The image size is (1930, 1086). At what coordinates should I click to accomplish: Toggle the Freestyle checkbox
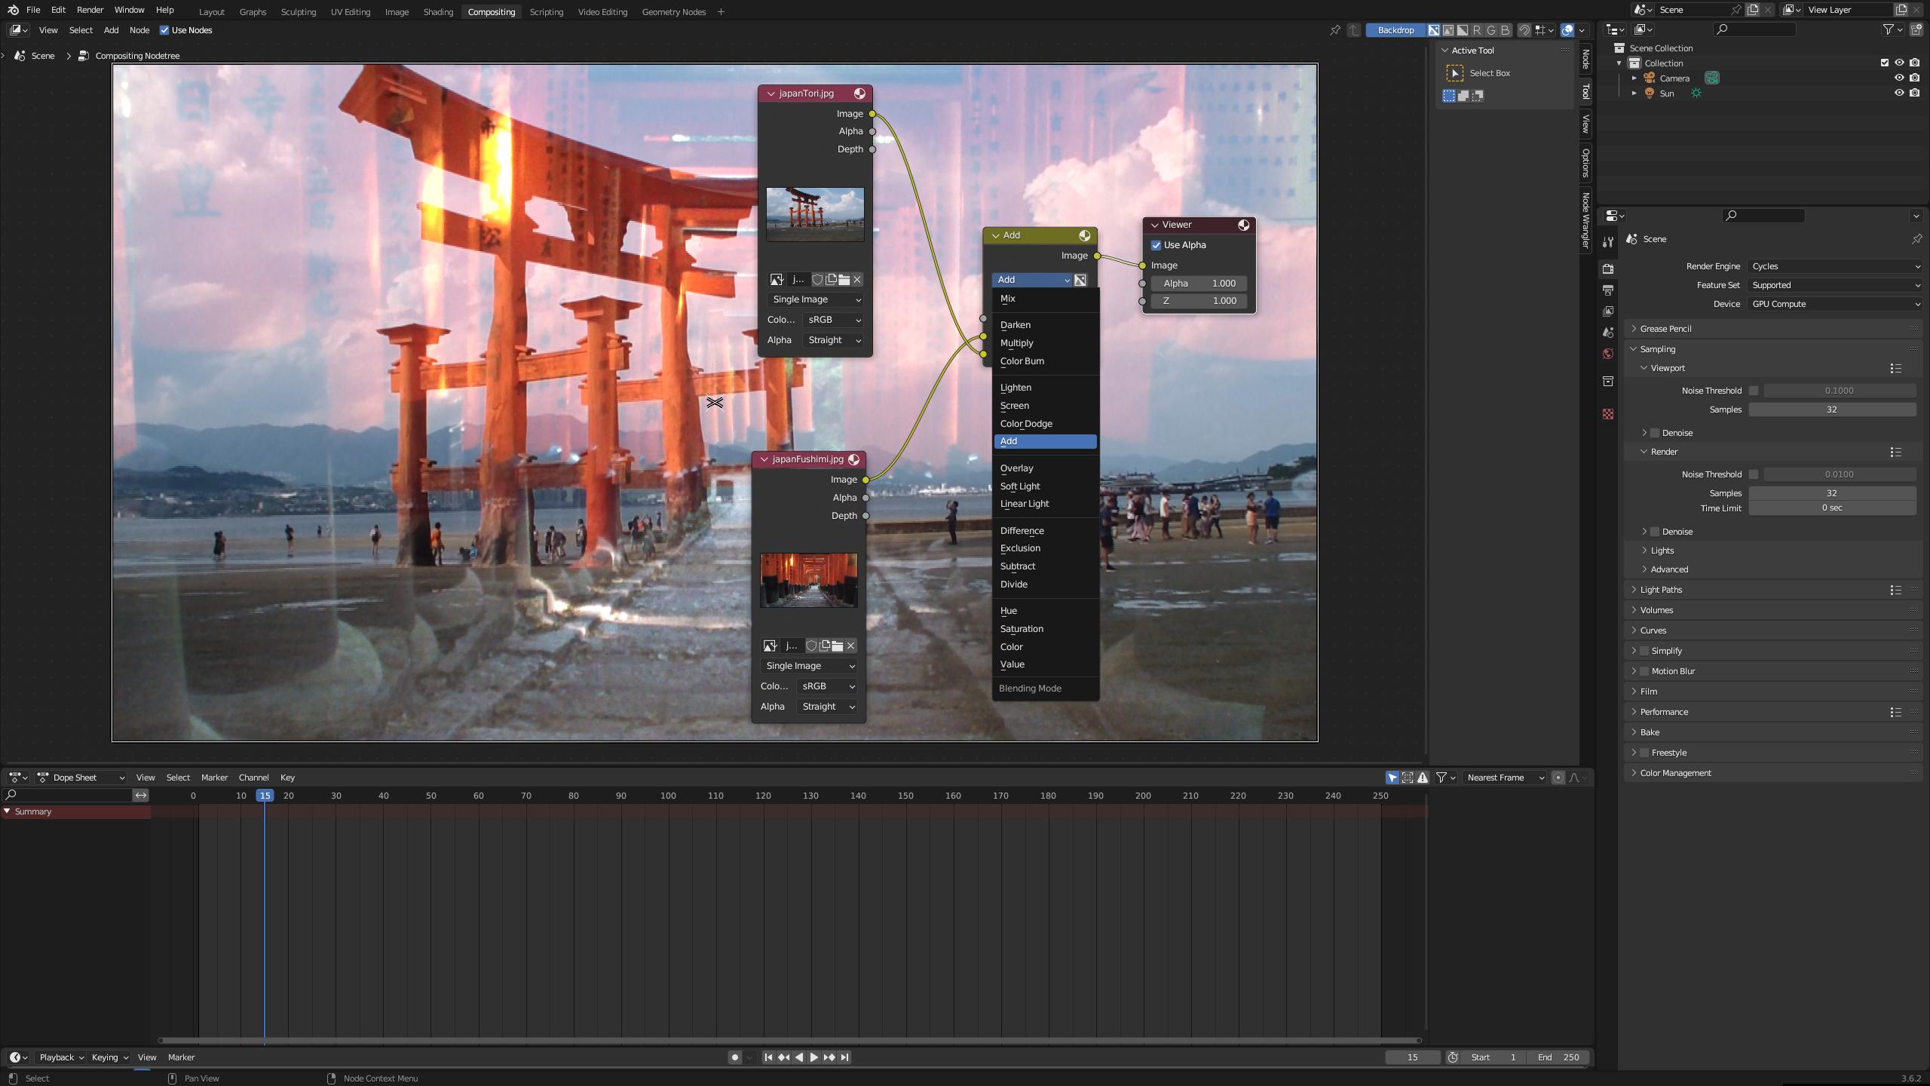pyautogui.click(x=1644, y=753)
